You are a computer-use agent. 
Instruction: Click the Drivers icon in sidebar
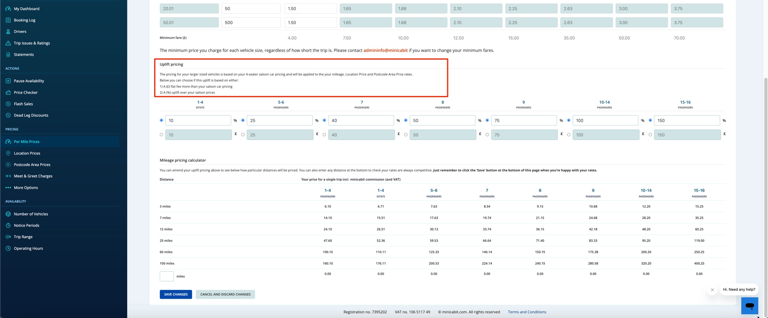click(8, 32)
